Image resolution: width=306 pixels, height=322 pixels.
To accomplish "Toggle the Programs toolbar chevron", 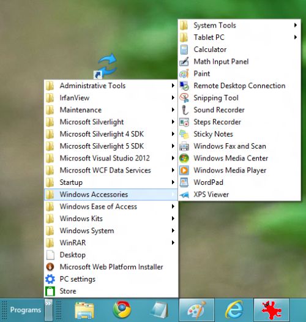I will (48, 310).
